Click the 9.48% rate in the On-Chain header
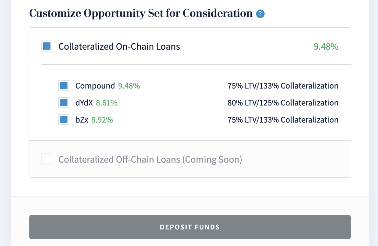 [x=326, y=46]
